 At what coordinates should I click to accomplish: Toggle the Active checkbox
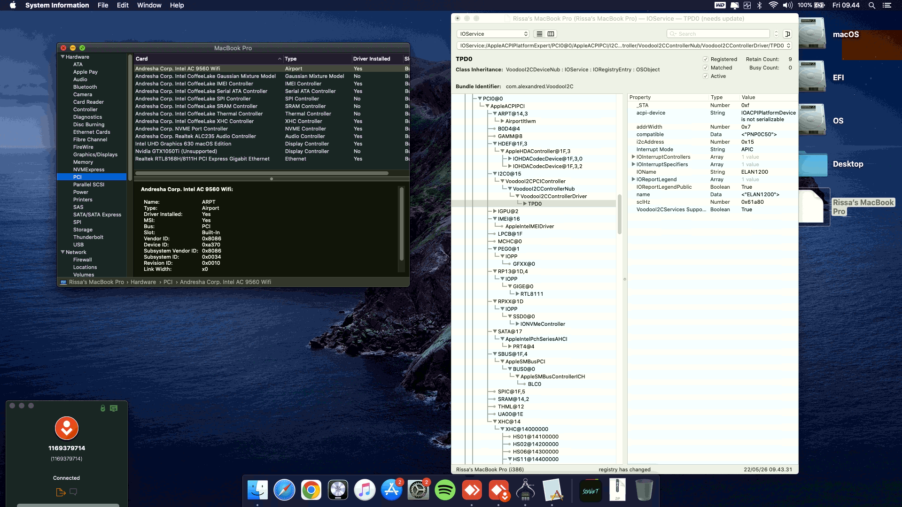pyautogui.click(x=705, y=76)
